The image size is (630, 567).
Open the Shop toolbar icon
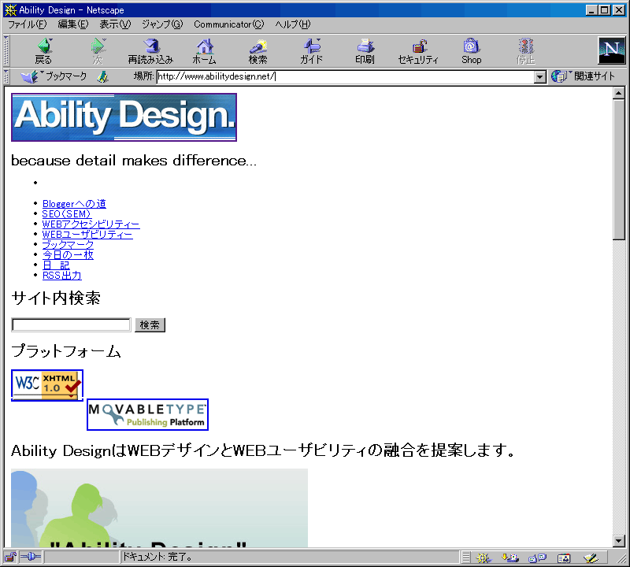471,51
